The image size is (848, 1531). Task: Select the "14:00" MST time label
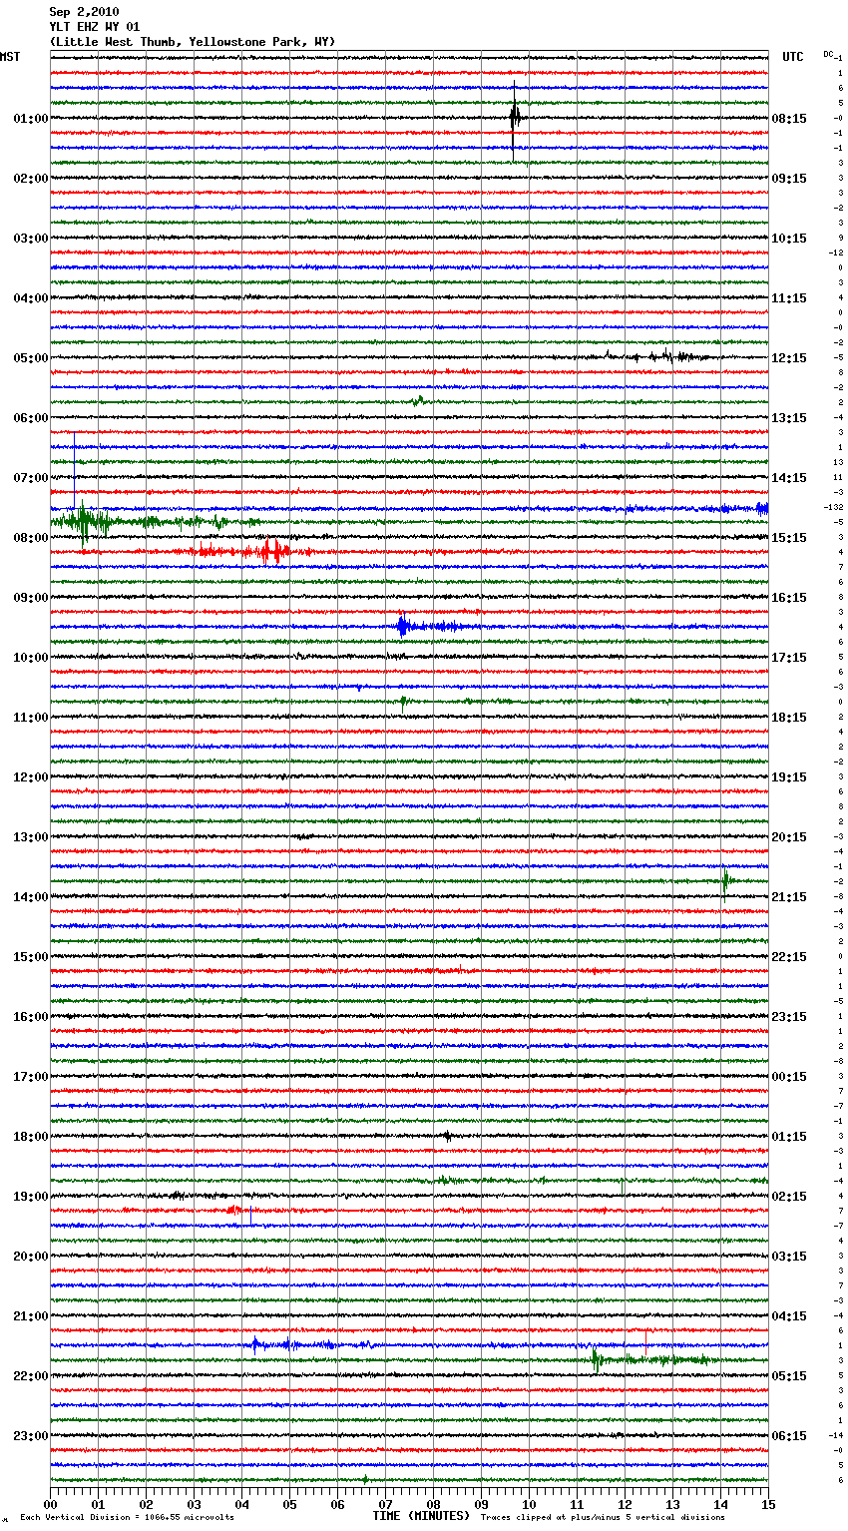pos(31,897)
